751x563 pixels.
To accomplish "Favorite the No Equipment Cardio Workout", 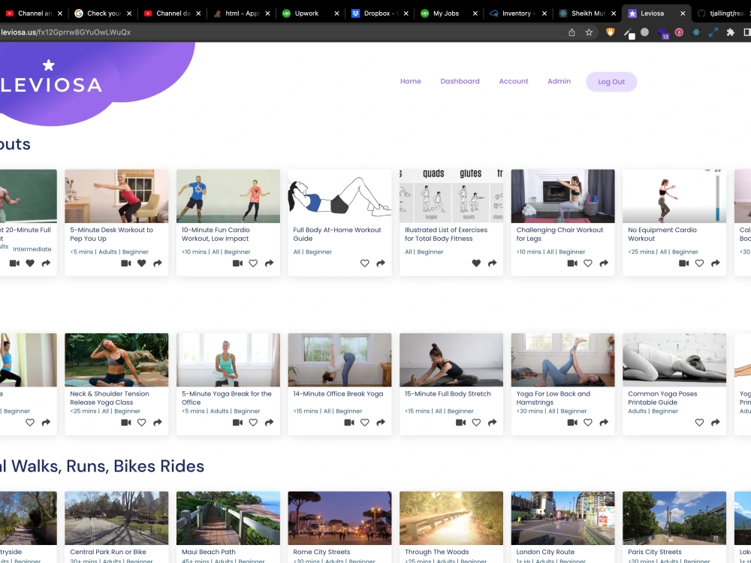I will click(x=700, y=263).
